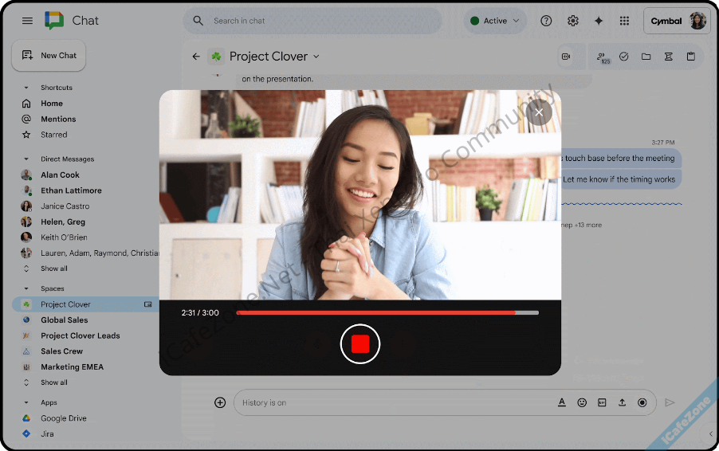719x451 pixels.
Task: Open the Google apps grid
Action: 624,21
